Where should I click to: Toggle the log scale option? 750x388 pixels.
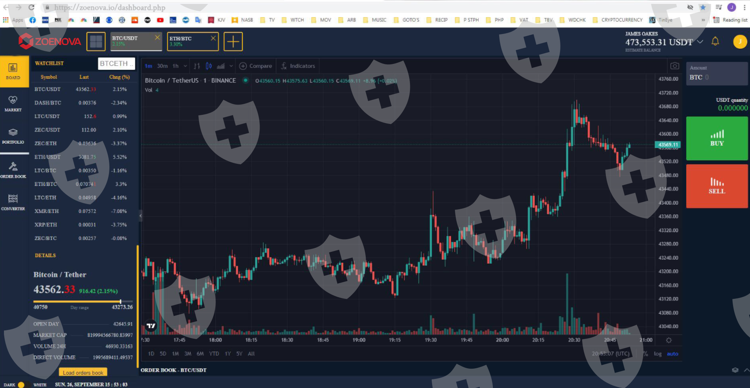click(658, 354)
